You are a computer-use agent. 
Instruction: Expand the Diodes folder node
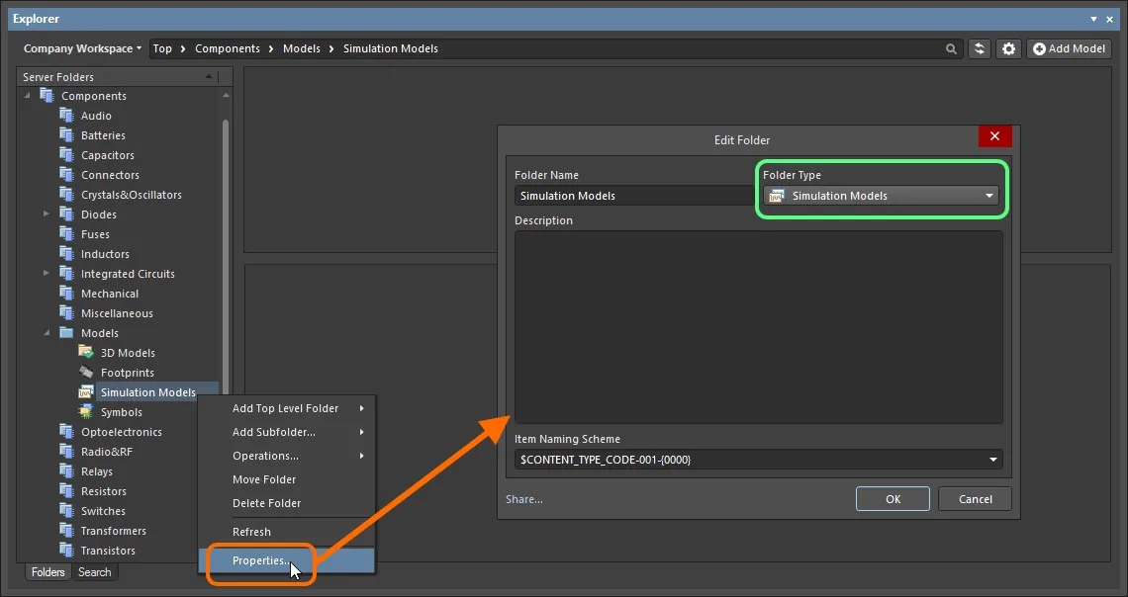tap(47, 214)
